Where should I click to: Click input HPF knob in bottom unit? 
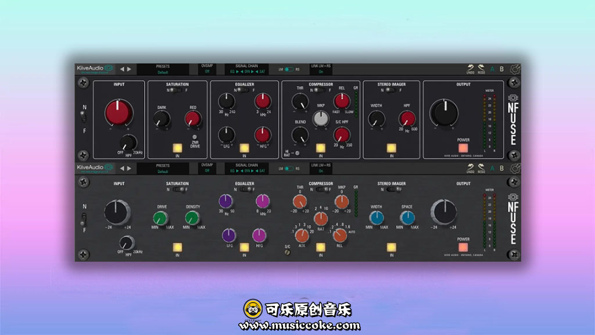(127, 243)
